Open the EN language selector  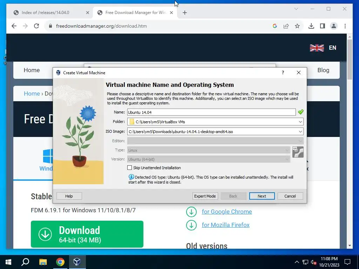point(332,48)
